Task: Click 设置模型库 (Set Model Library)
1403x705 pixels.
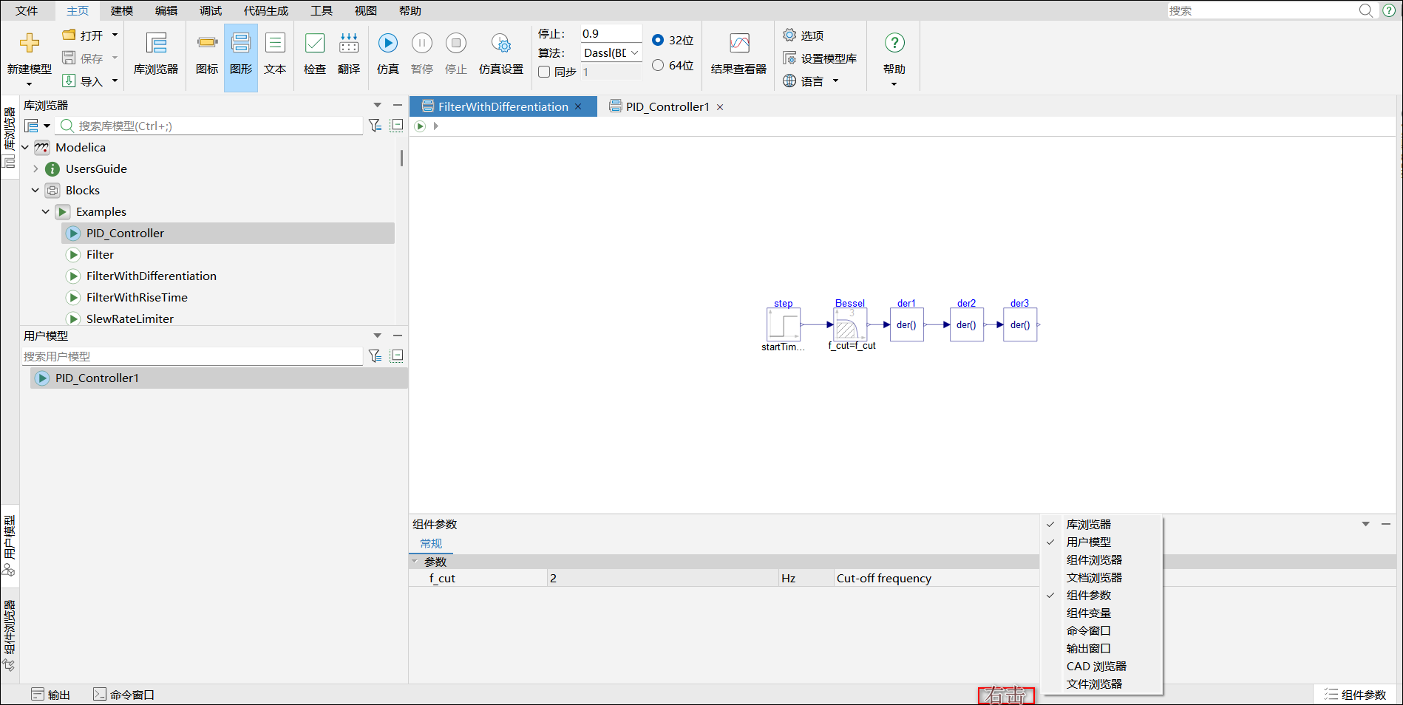Action: pyautogui.click(x=821, y=58)
